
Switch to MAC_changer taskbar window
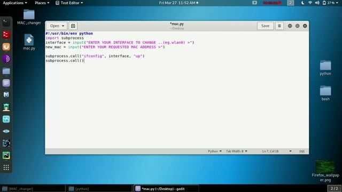(33, 188)
